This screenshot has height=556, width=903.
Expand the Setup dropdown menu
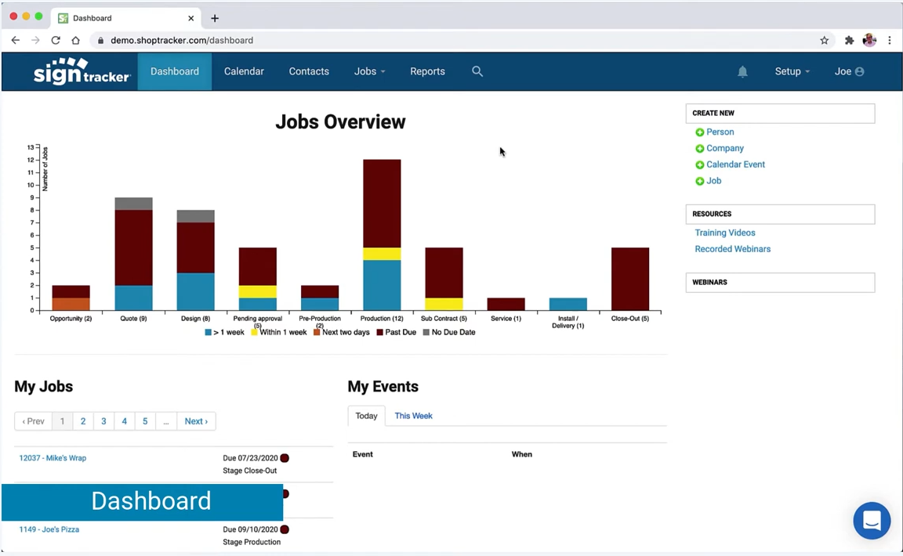point(792,71)
